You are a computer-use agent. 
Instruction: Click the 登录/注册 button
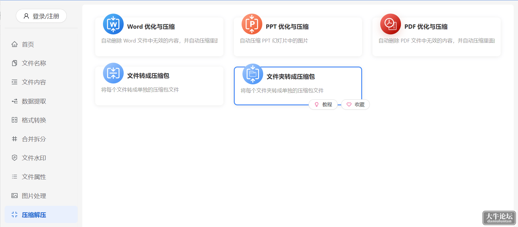coord(41,16)
